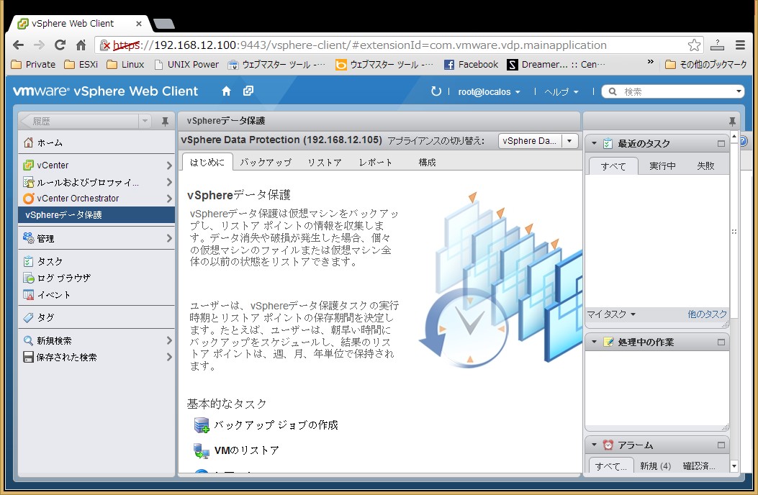Open 保存された検索 in navigator
The image size is (758, 495).
click(x=96, y=358)
